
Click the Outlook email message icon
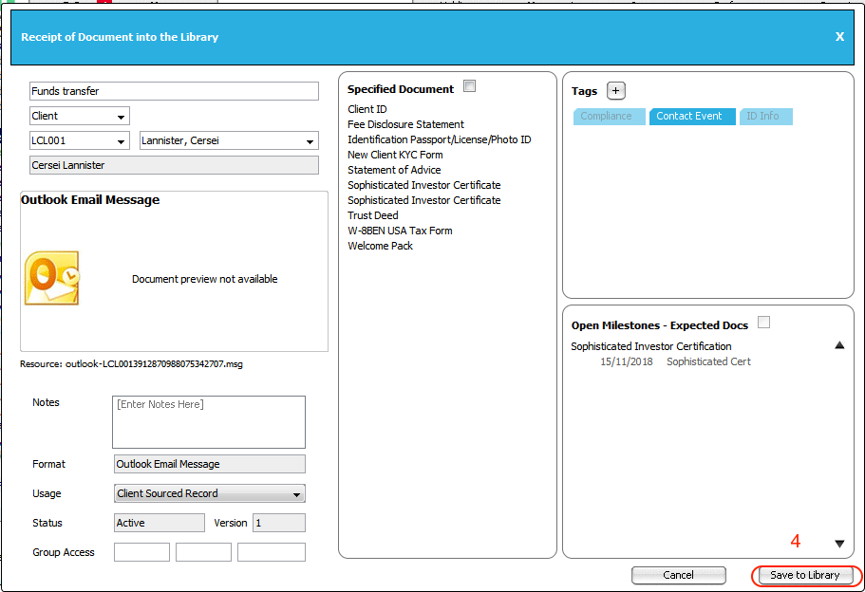point(51,278)
